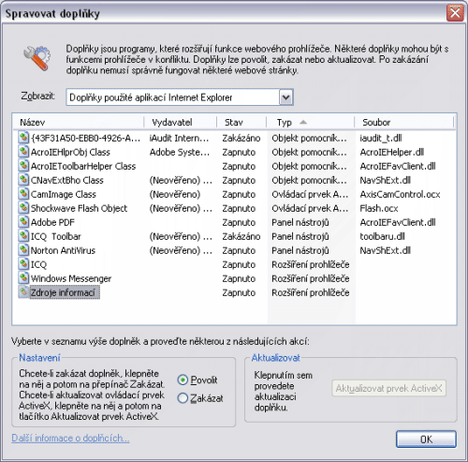Close the Spravovat doplňky dialog
The width and height of the screenshot is (468, 462).
(455, 13)
